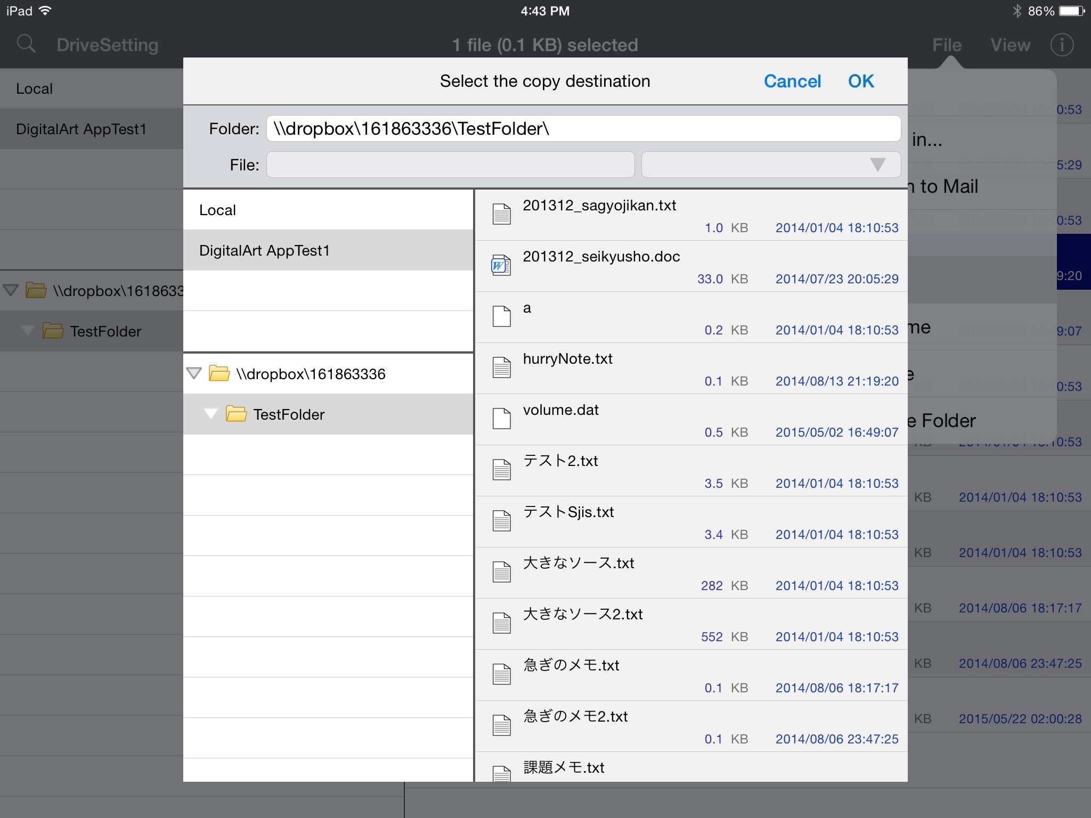This screenshot has height=818, width=1091.
Task: Tap the File name input field
Action: tap(450, 165)
